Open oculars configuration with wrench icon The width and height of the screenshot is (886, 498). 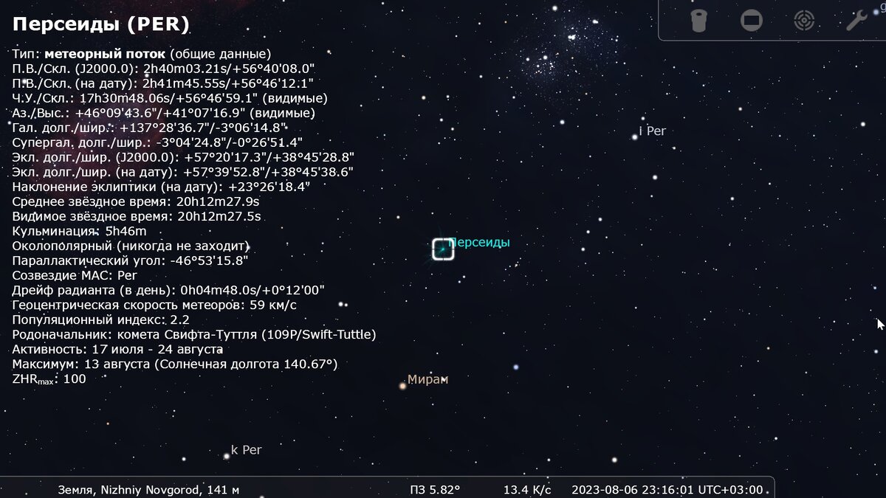click(856, 20)
